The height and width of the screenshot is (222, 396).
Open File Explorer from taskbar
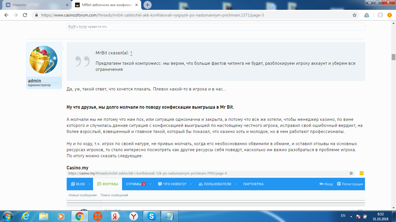[44, 216]
